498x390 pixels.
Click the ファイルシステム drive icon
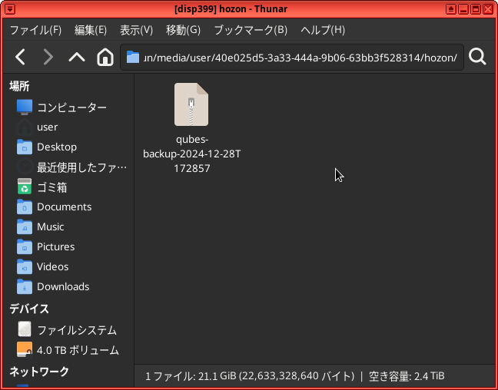(25, 329)
